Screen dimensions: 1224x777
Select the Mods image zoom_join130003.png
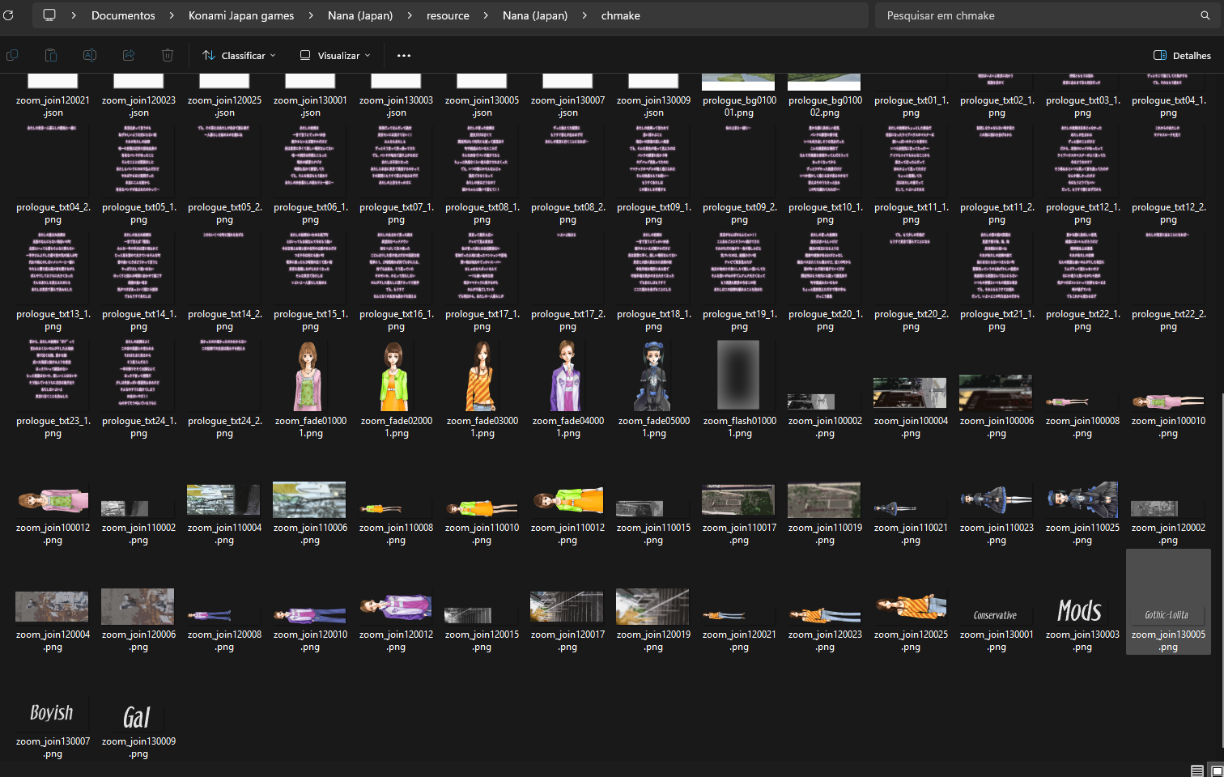[1080, 610]
